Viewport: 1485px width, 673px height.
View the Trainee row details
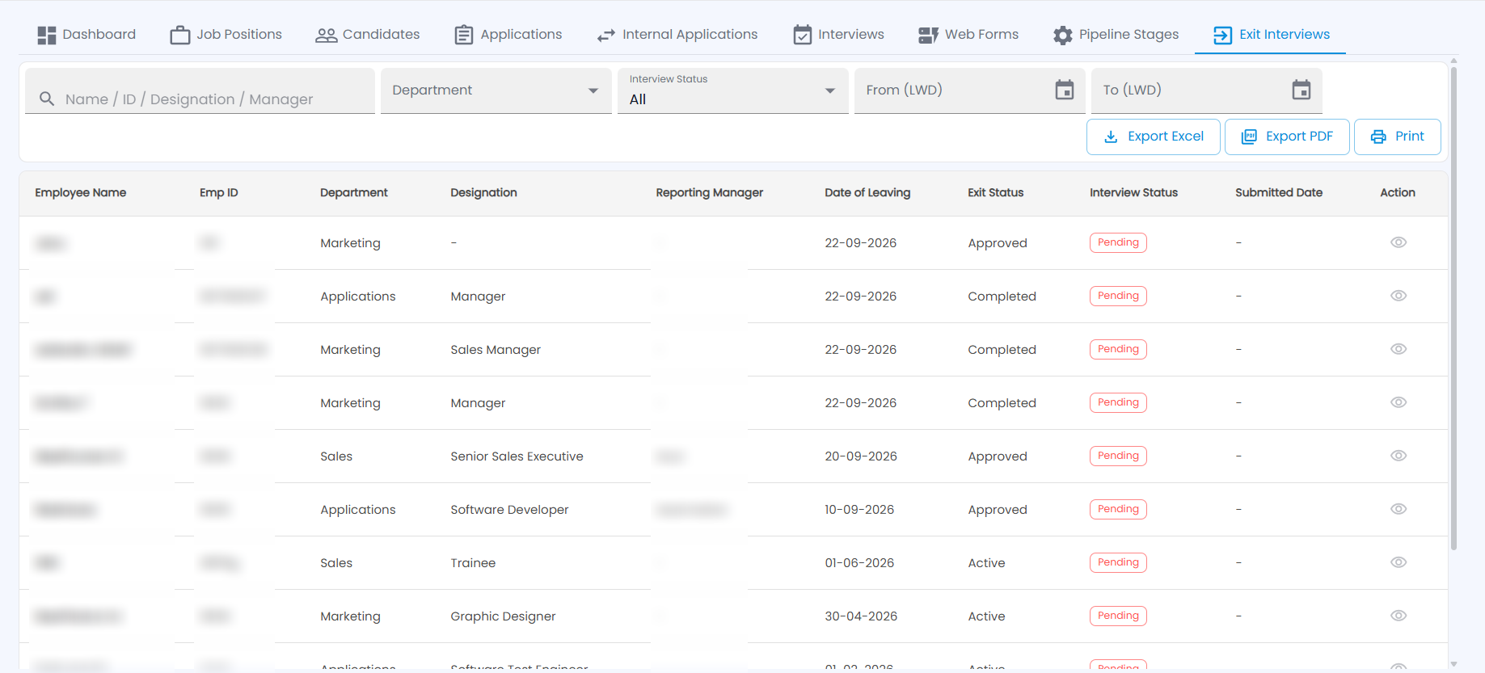coord(1399,562)
